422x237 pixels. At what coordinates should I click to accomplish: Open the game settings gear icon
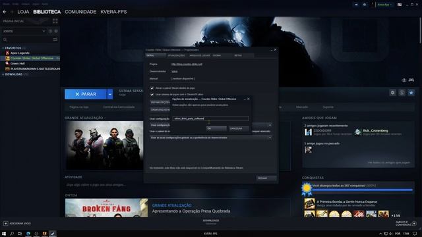[393, 93]
